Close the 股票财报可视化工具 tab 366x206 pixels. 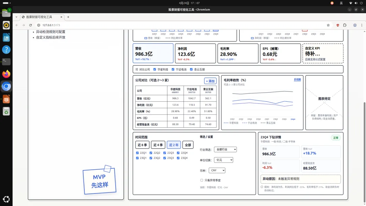pyautogui.click(x=61, y=17)
